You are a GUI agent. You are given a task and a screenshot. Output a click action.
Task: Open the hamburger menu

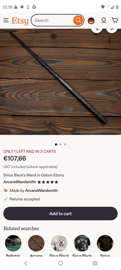[6, 20]
